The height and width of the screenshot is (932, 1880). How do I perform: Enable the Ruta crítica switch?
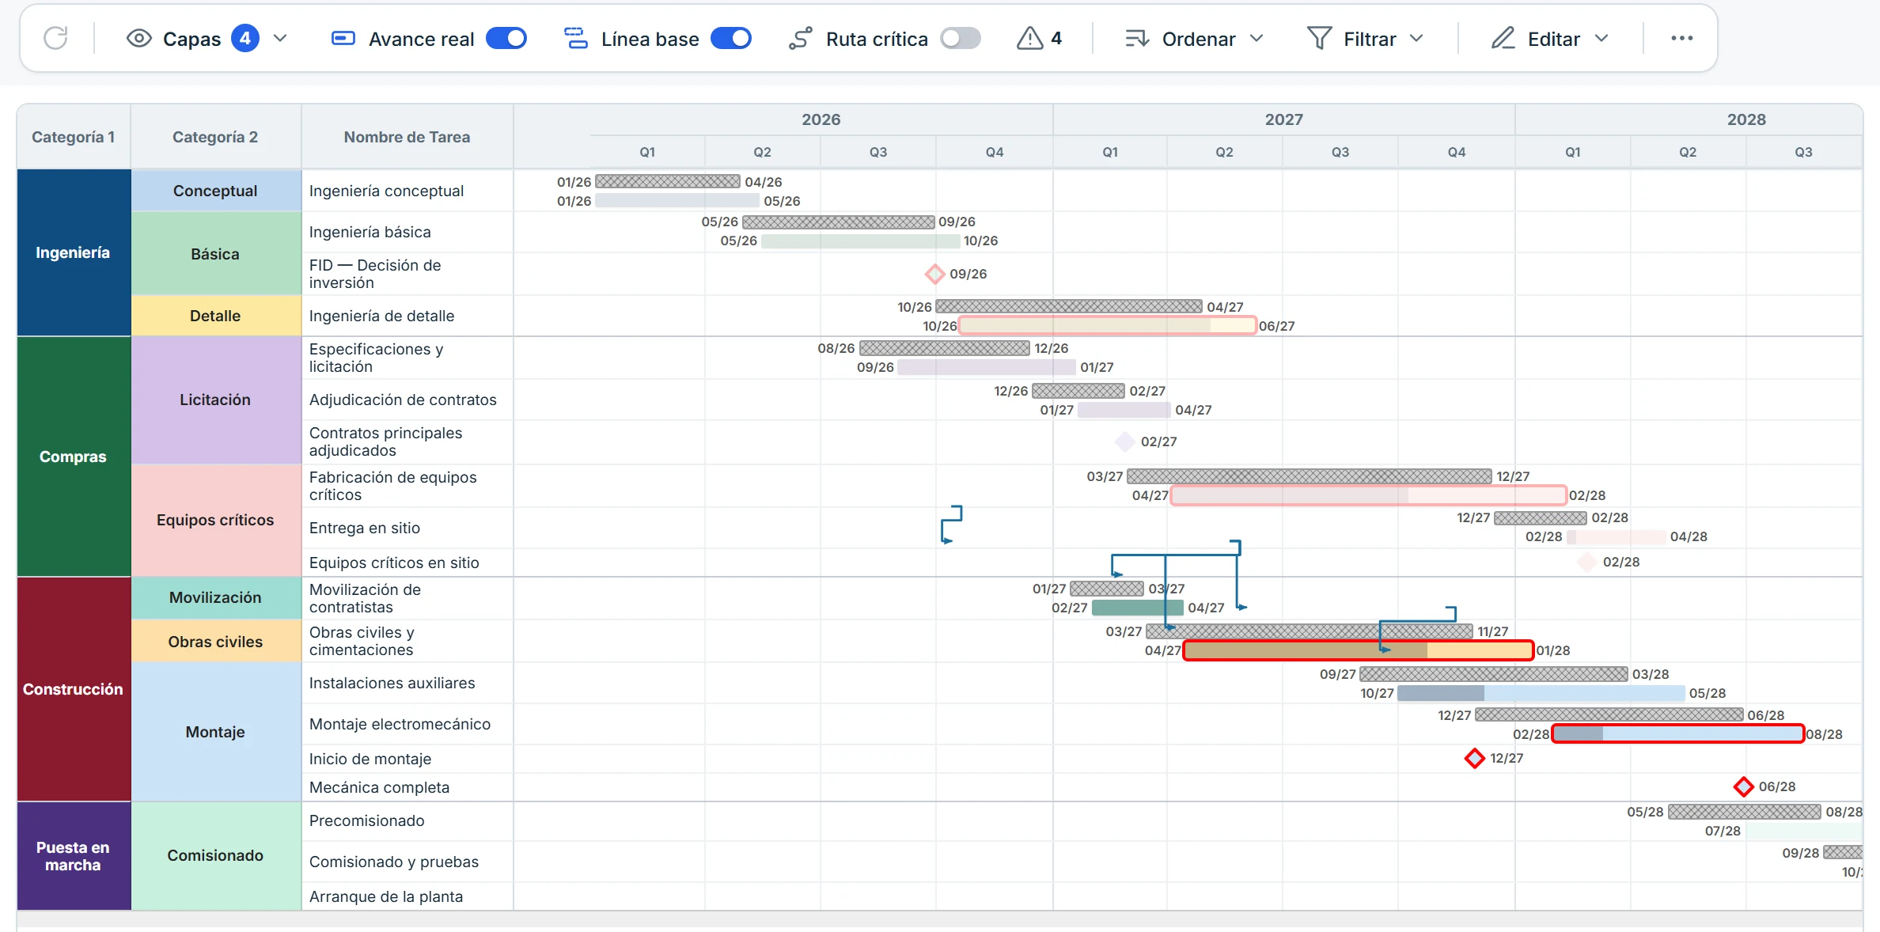pos(961,38)
